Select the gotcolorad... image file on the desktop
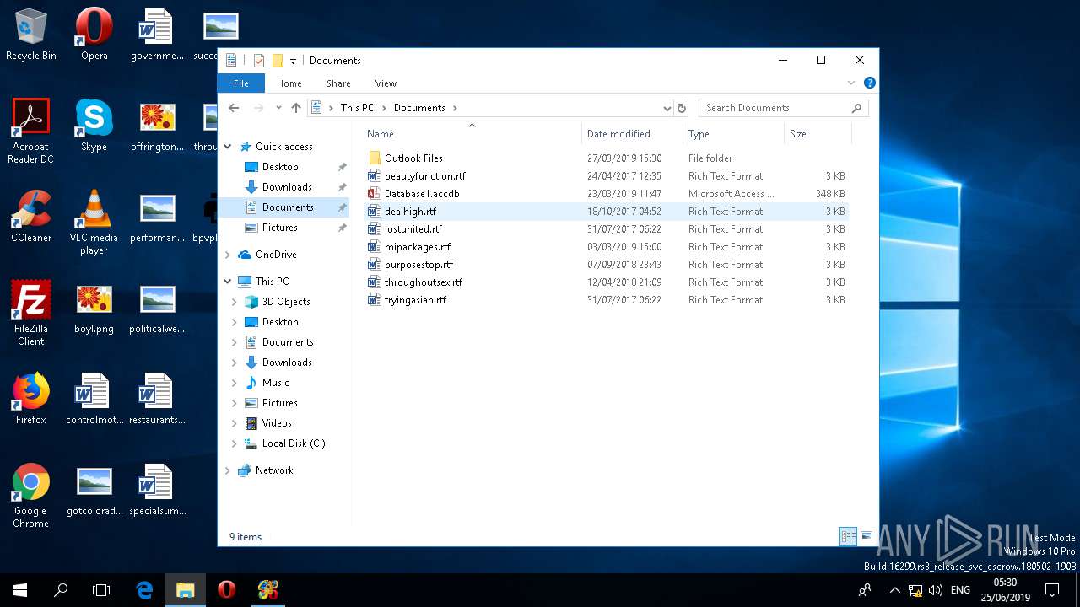The width and height of the screenshot is (1080, 607). (x=94, y=490)
